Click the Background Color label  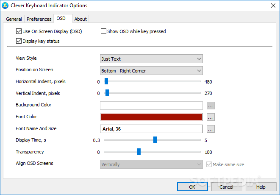click(x=33, y=105)
